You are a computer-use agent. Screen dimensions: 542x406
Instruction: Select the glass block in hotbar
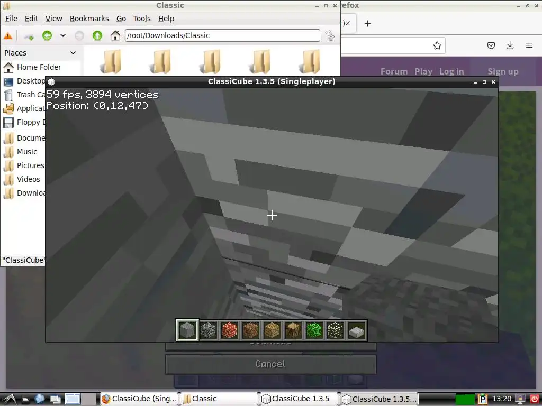tap(335, 330)
